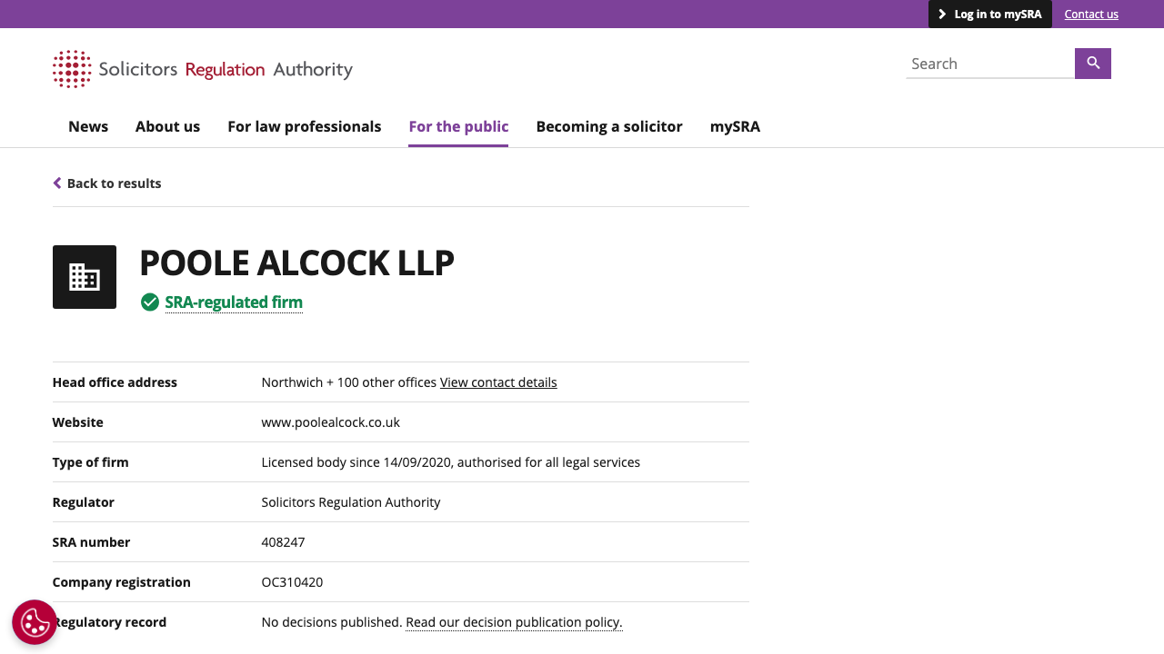Open View contact details link
This screenshot has width=1164, height=654.
498,382
